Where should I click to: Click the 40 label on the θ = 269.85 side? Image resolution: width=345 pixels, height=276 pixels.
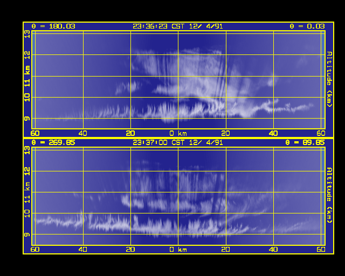(82, 250)
